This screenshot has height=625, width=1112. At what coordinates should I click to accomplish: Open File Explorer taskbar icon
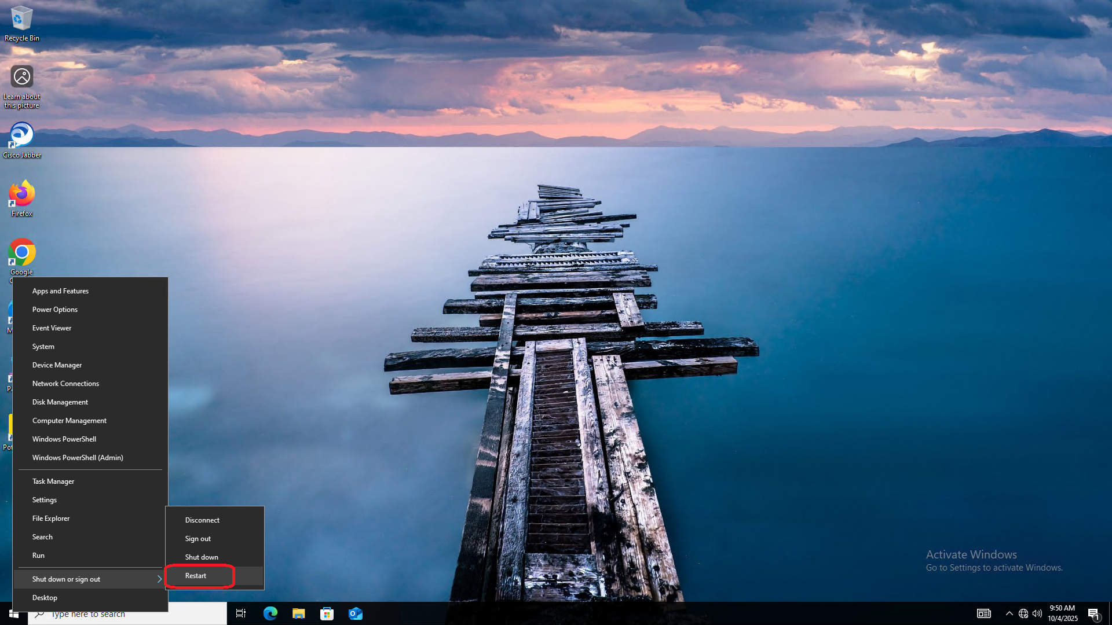pyautogui.click(x=298, y=613)
